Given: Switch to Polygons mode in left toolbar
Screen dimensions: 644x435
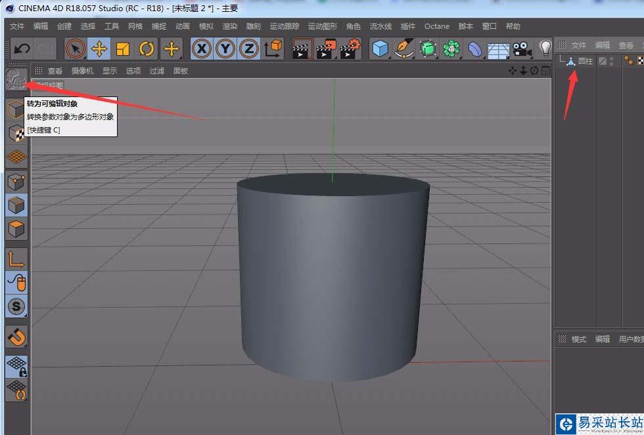Looking at the screenshot, I should [16, 229].
